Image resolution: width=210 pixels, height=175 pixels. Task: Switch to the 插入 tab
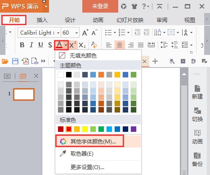point(42,20)
